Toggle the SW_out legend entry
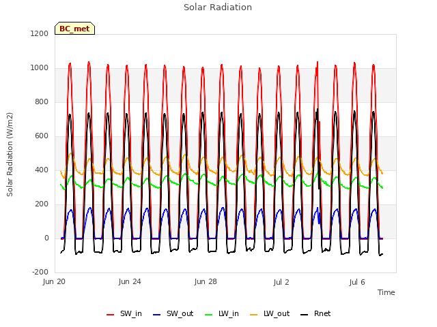The image size is (437, 327). click(x=173, y=314)
